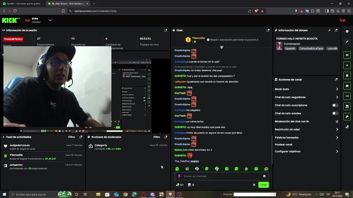353x198 pixels.
Task: Pop out Acciones de canal panel
Action: 336,79
